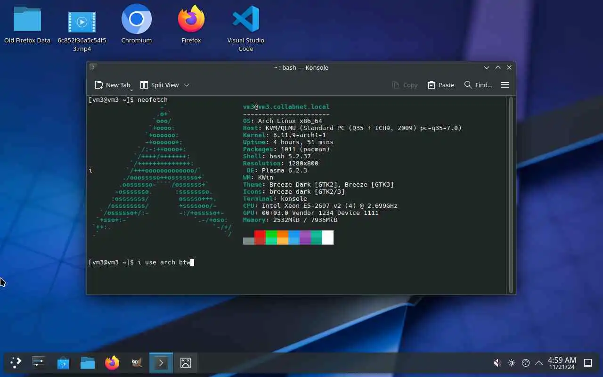Click the Find... search button in Konsole

point(478,85)
